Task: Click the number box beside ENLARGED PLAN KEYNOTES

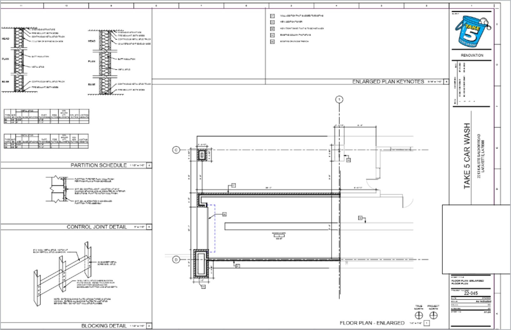Action: coord(446,82)
